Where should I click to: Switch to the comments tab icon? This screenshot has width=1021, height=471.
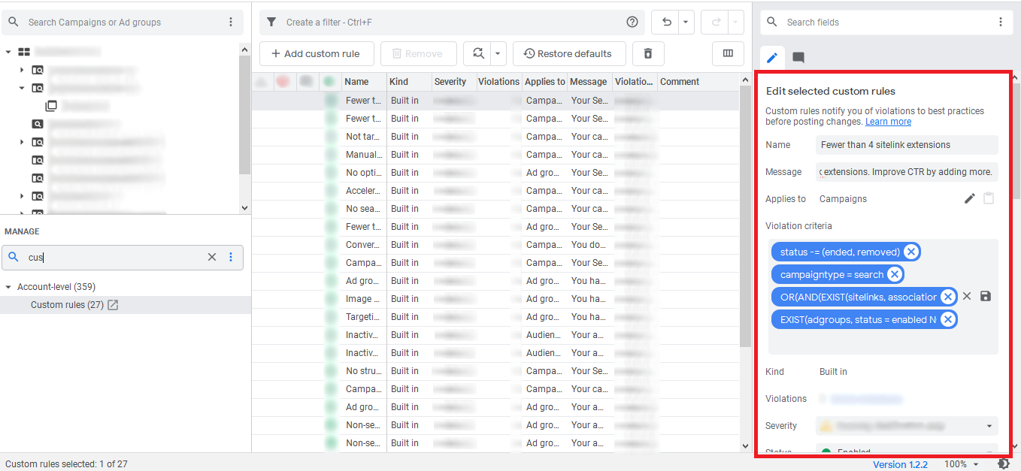point(798,58)
